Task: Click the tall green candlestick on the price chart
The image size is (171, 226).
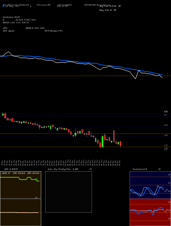Action: tap(103, 142)
